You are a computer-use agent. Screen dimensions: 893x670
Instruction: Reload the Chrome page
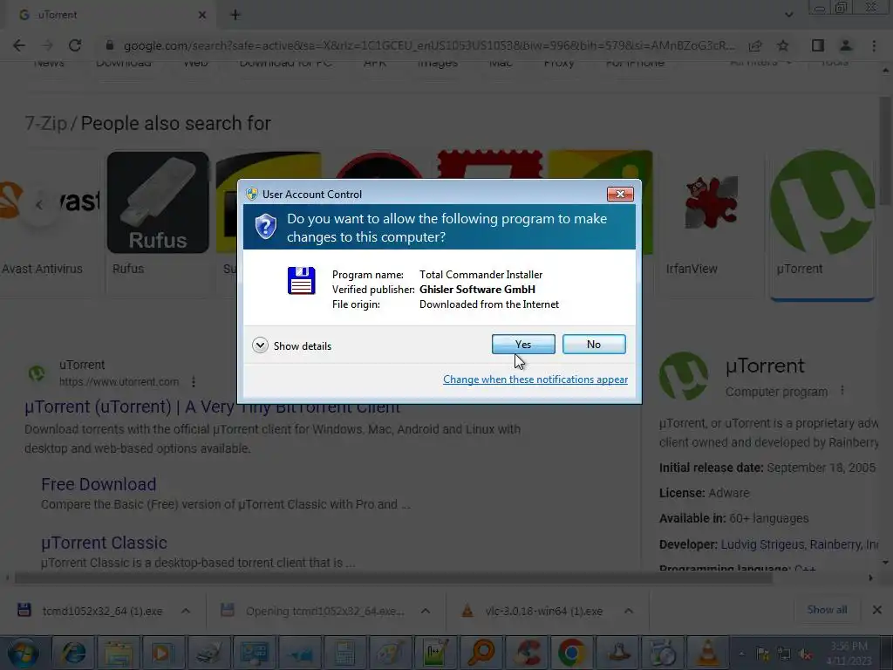coord(75,45)
